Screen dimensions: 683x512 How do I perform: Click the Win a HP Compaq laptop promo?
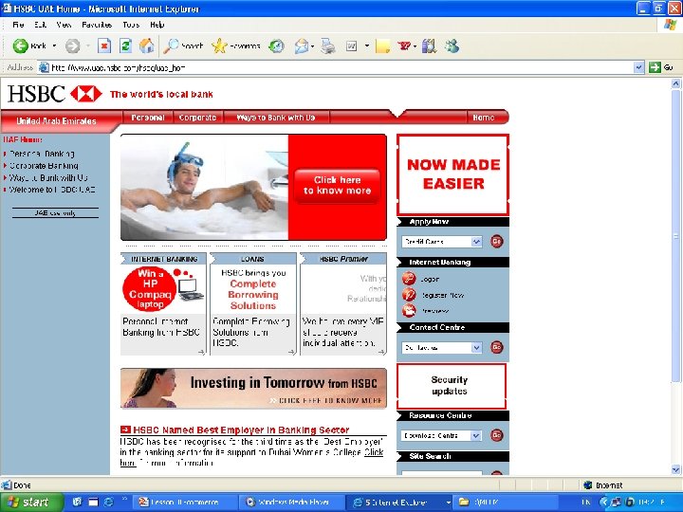163,288
